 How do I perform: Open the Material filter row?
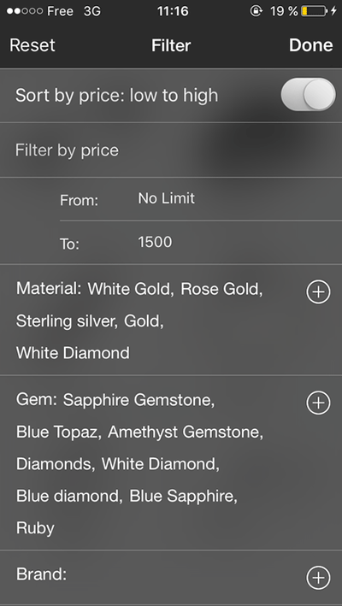(171, 320)
